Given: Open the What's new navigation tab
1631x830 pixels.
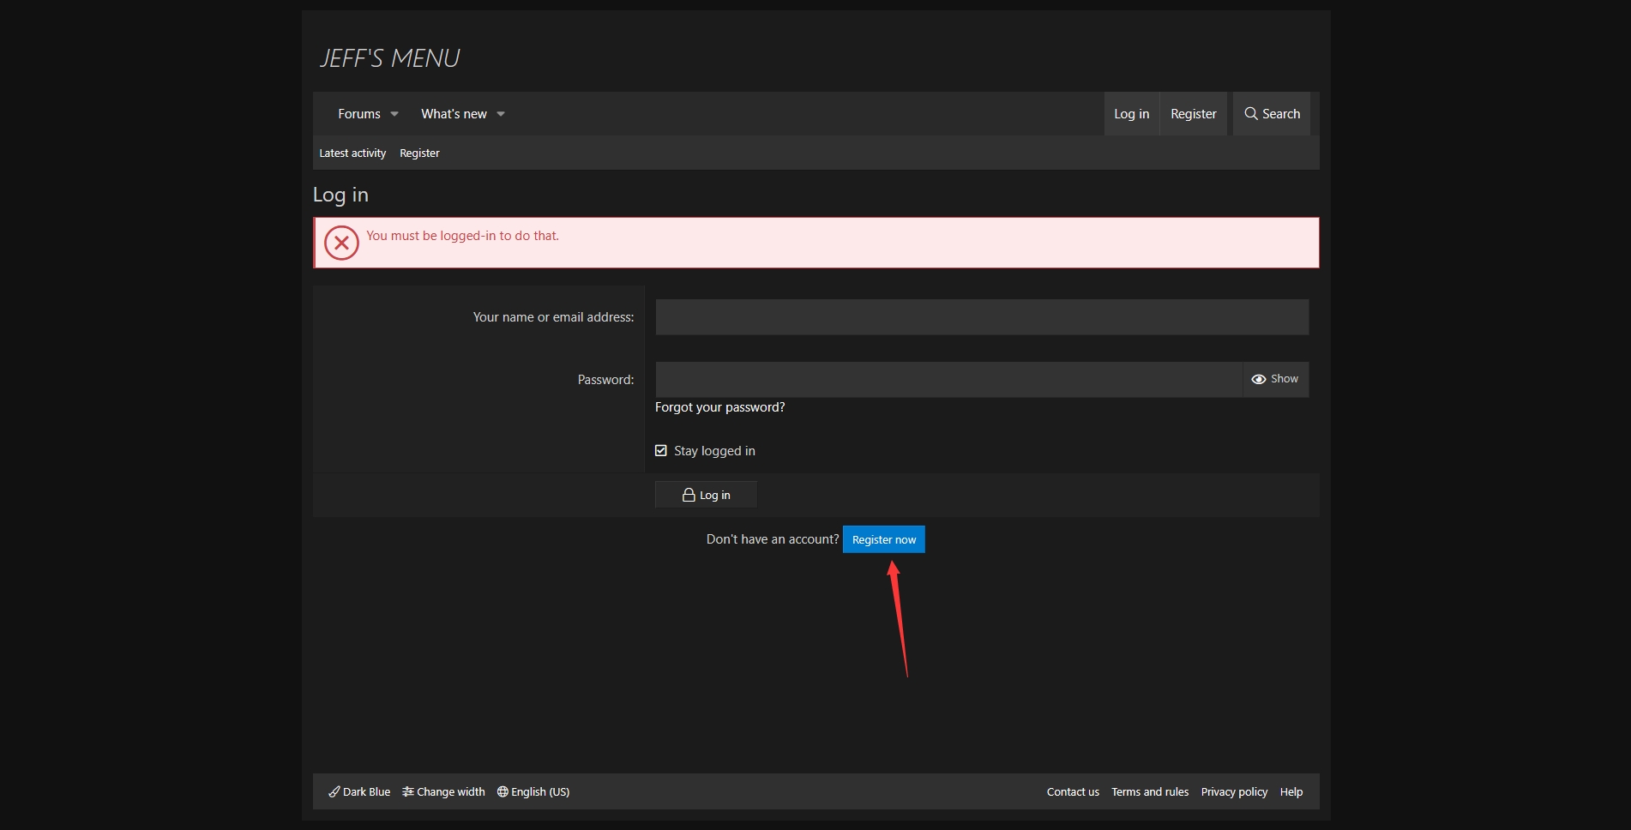Looking at the screenshot, I should pyautogui.click(x=454, y=114).
